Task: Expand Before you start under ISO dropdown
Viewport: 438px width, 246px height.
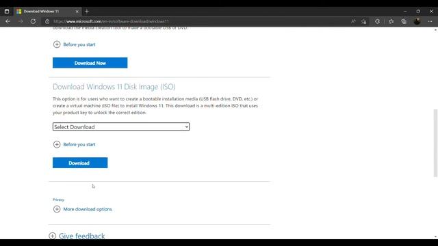Action: pyautogui.click(x=75, y=144)
